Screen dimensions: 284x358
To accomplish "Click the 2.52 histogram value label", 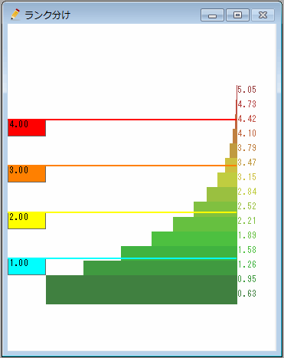I will [x=246, y=206].
